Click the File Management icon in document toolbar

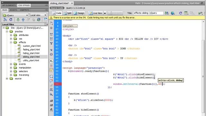[x=167, y=13]
